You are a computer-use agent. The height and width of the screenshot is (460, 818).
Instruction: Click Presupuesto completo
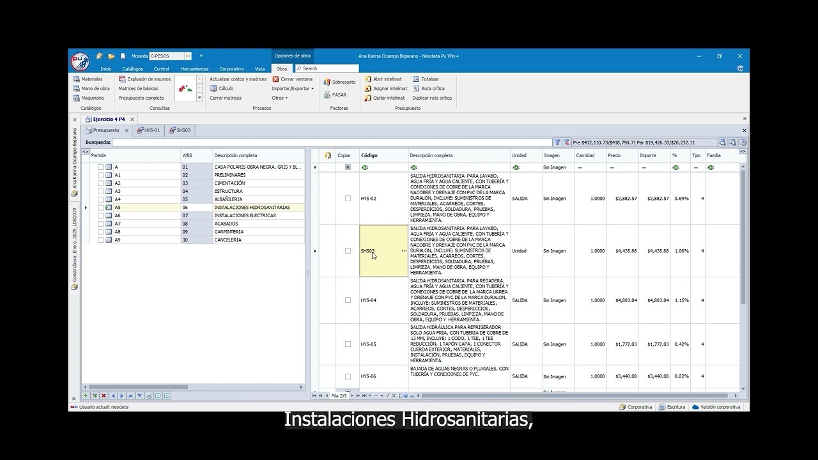141,98
